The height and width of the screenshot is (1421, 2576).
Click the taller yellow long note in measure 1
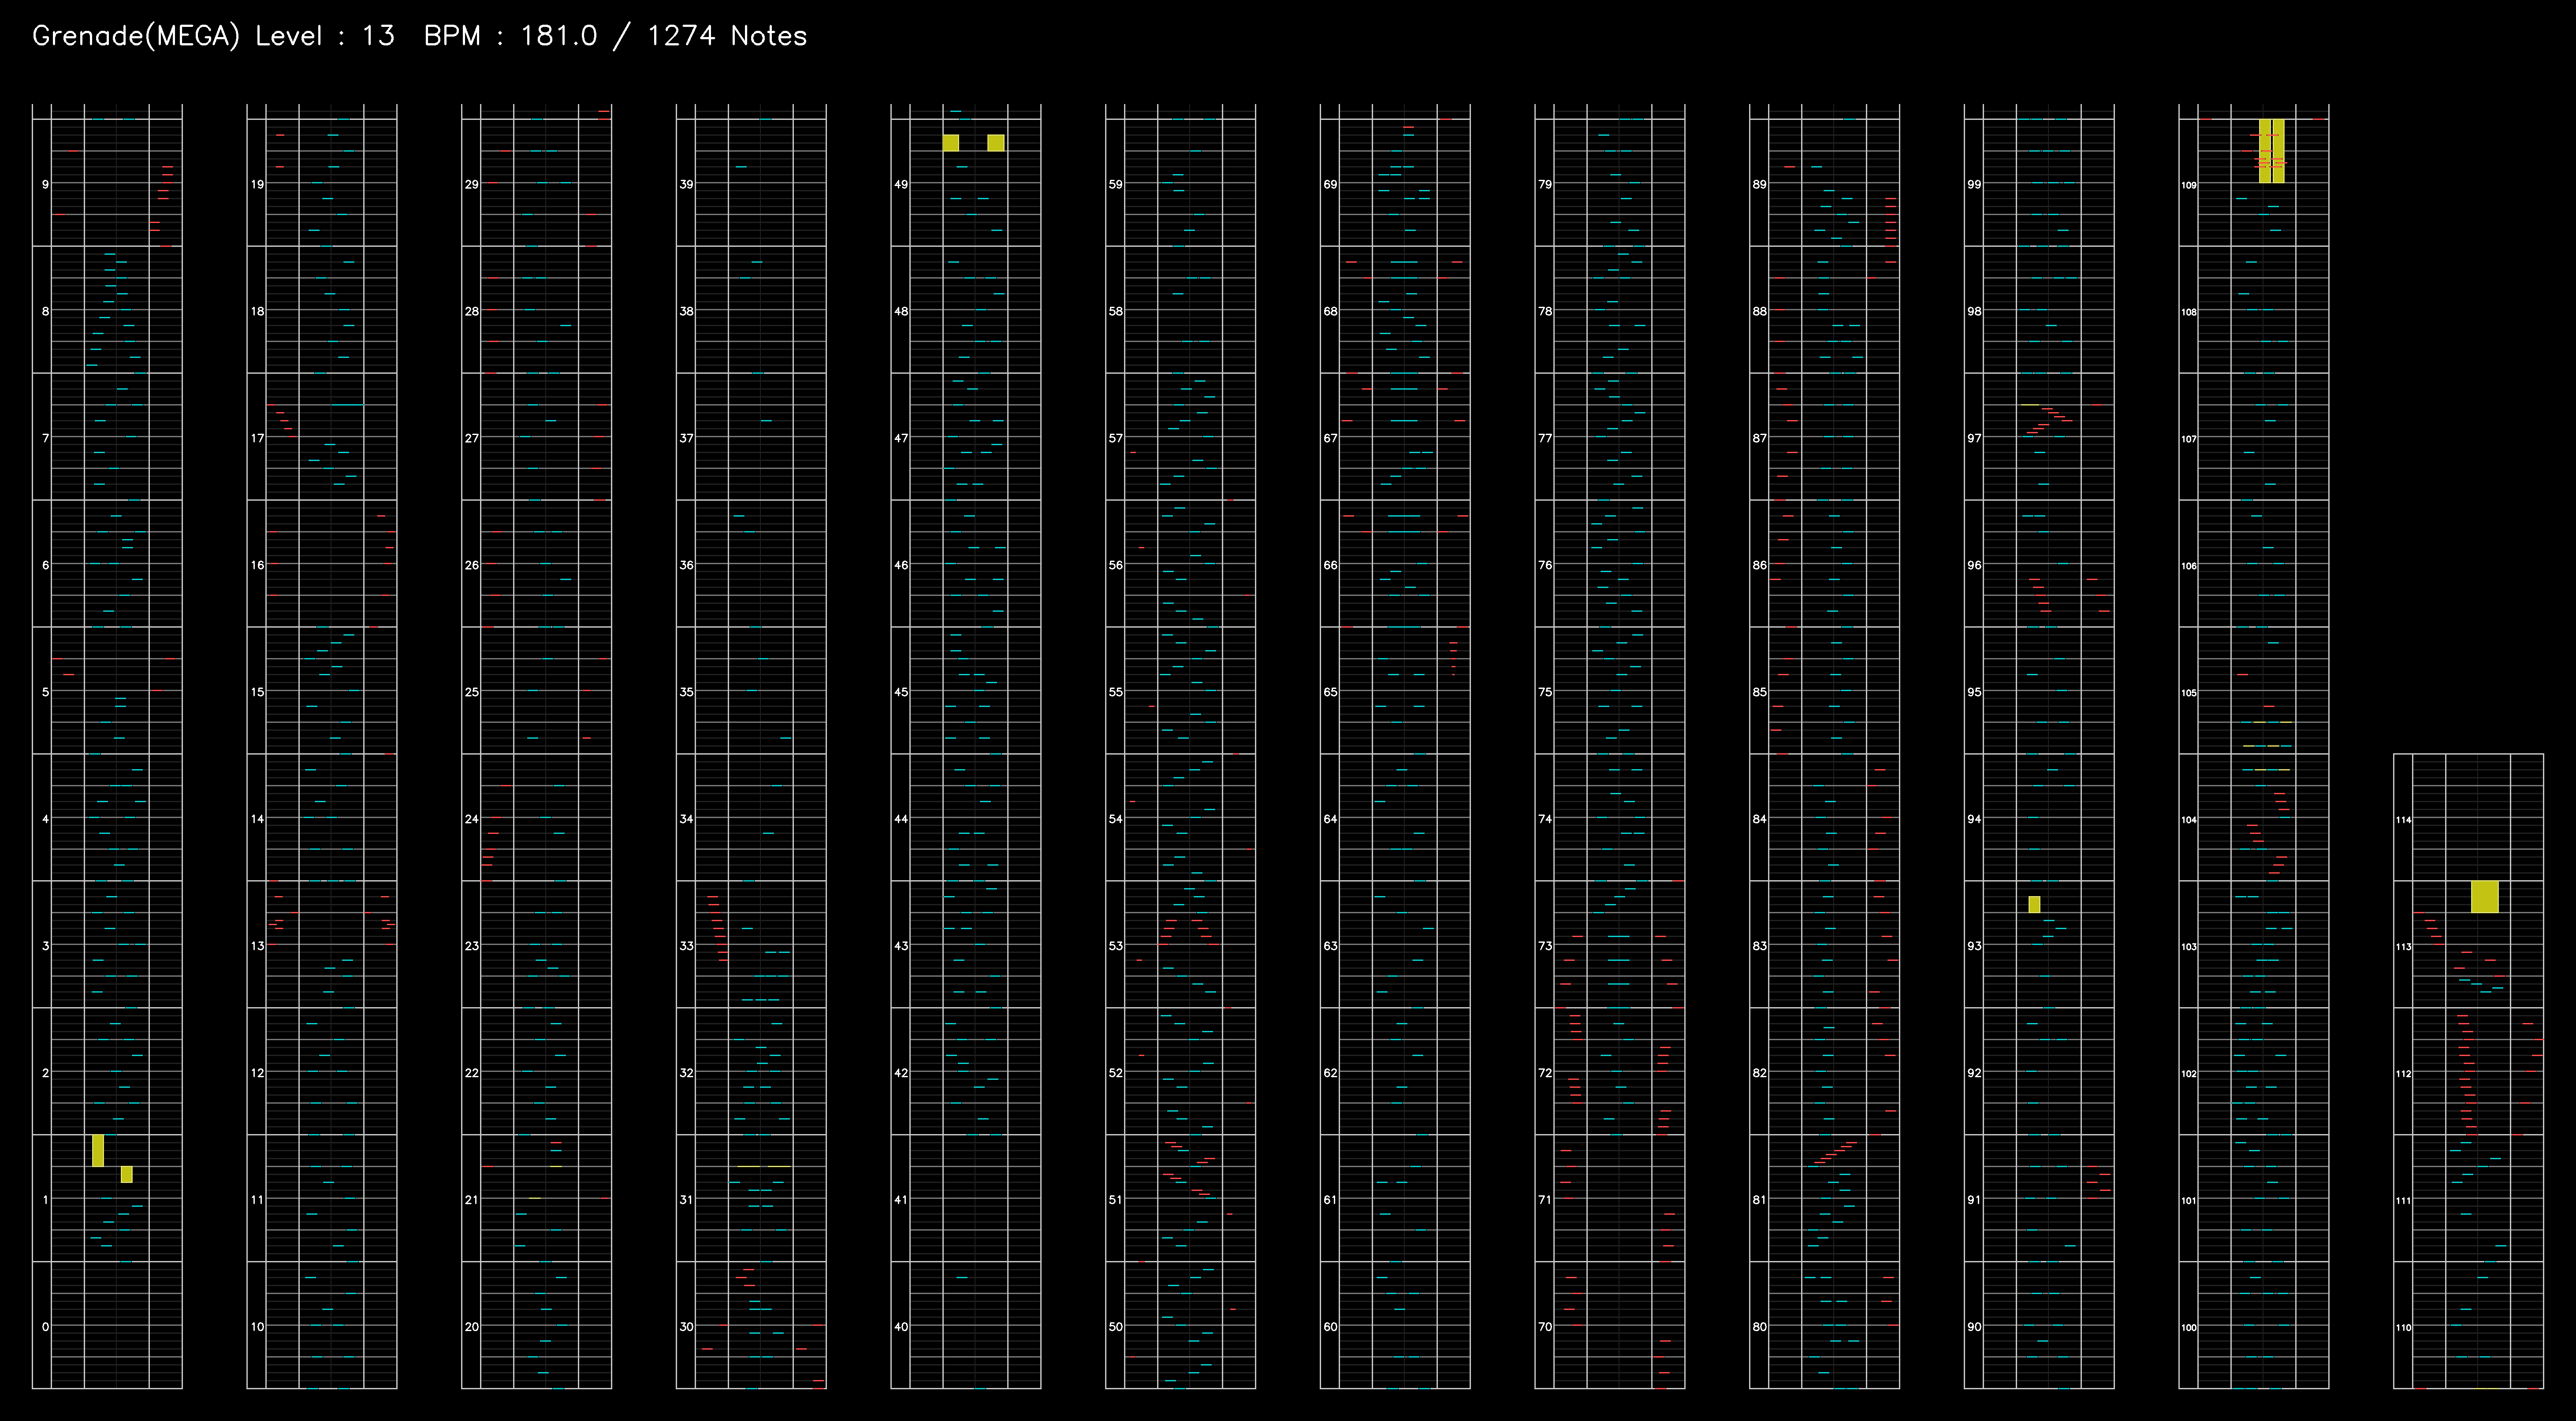(x=98, y=1150)
